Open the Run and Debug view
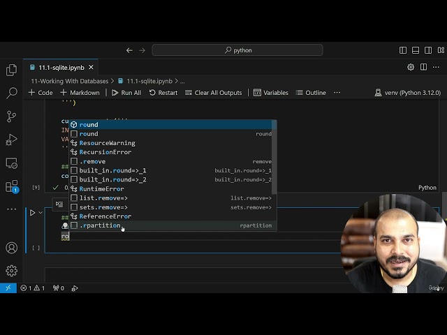This screenshot has height=335, width=447. tap(11, 140)
